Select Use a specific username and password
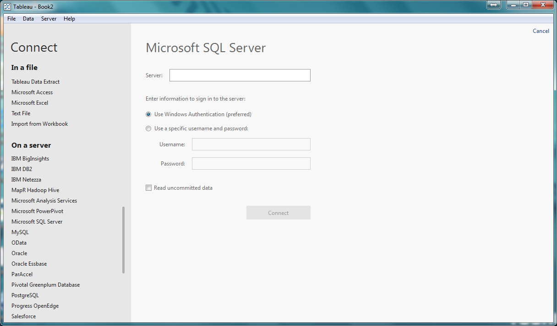Screen dimensions: 557x326 pyautogui.click(x=148, y=128)
